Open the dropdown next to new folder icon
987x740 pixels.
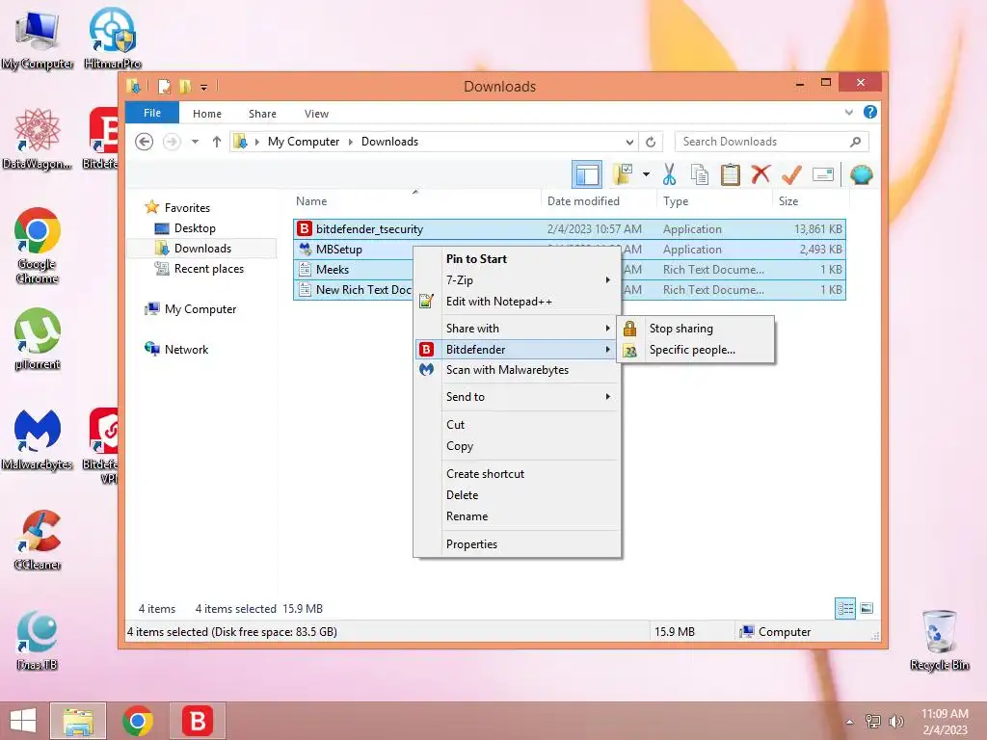(x=646, y=174)
